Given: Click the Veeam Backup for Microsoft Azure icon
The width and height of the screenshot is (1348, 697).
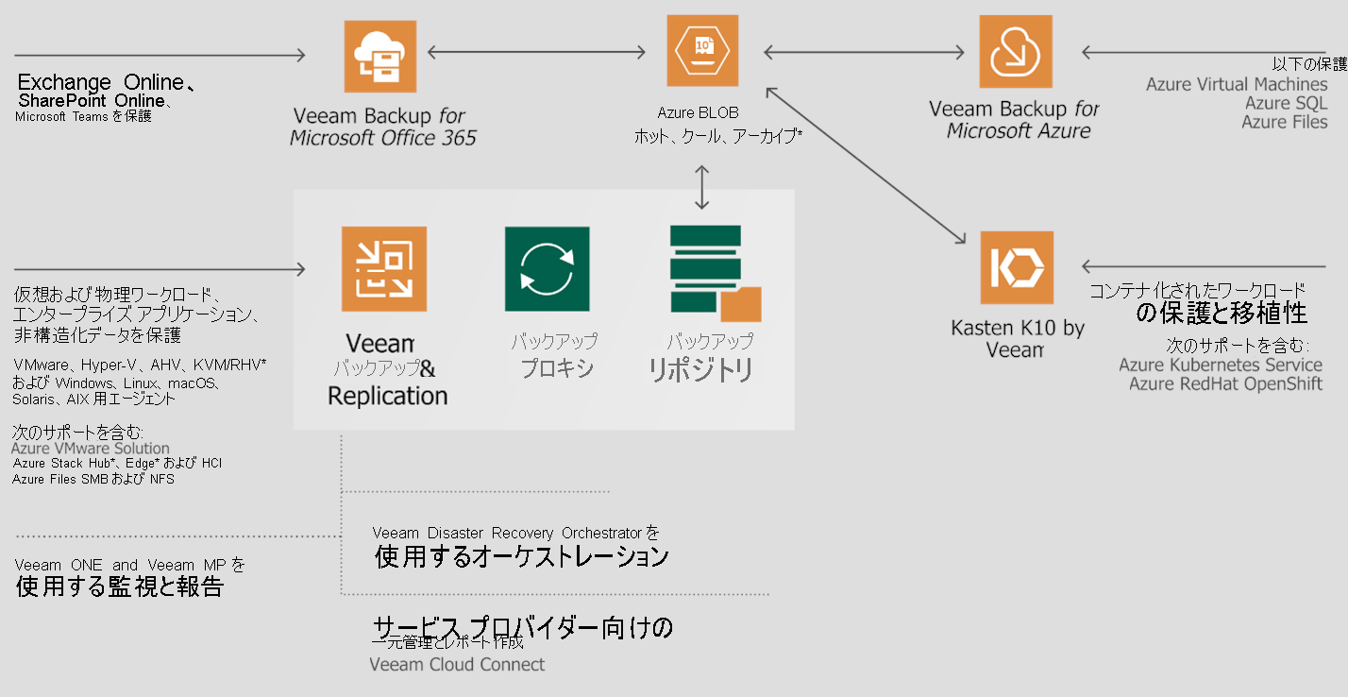Looking at the screenshot, I should coord(1016,51).
